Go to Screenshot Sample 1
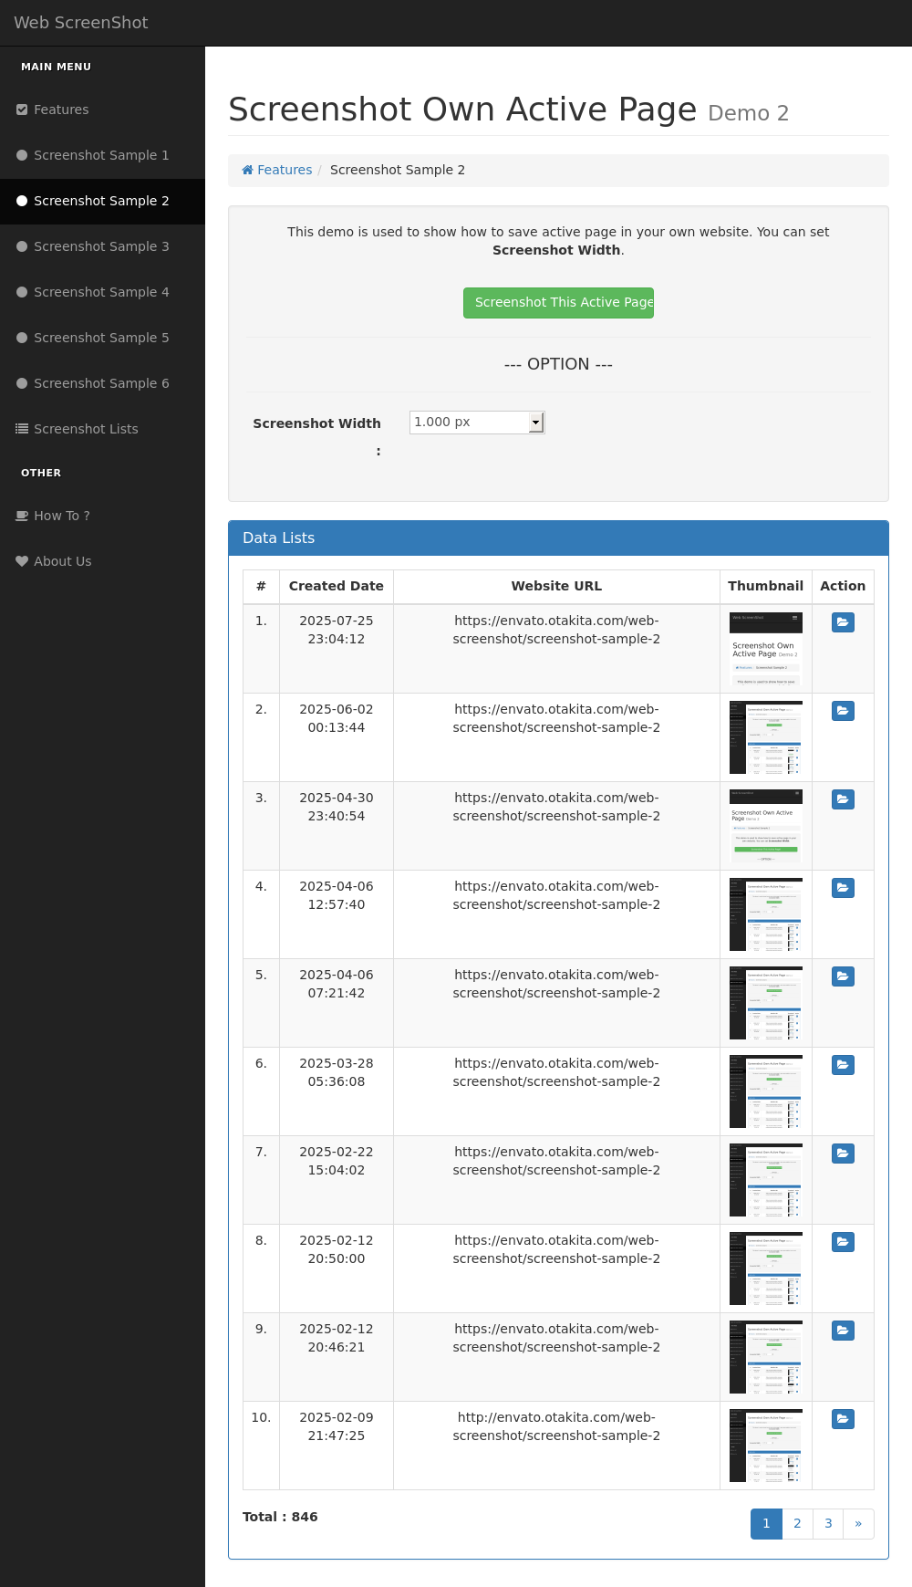This screenshot has width=912, height=1587. pyautogui.click(x=102, y=155)
